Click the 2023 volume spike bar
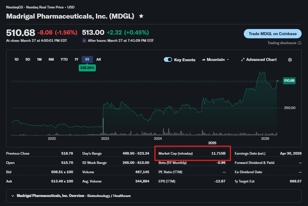The image size is (308, 206). [x=103, y=127]
